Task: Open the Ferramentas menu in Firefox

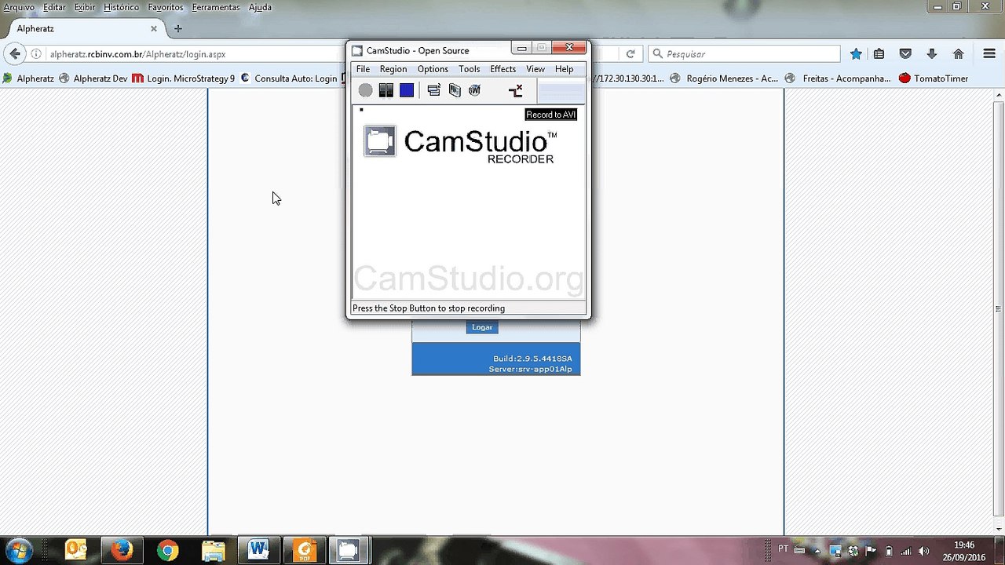Action: [x=216, y=7]
